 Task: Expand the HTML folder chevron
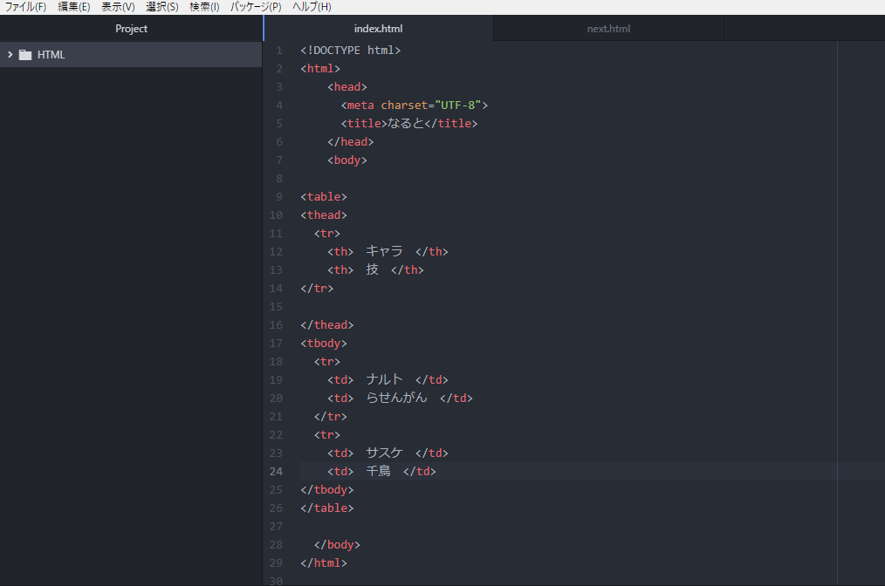click(10, 55)
